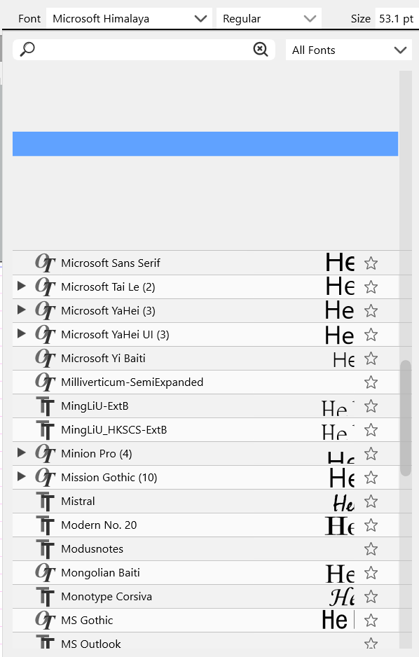Expand the Microsoft Tai Le family
Viewport: 419px width, 657px height.
(x=21, y=286)
